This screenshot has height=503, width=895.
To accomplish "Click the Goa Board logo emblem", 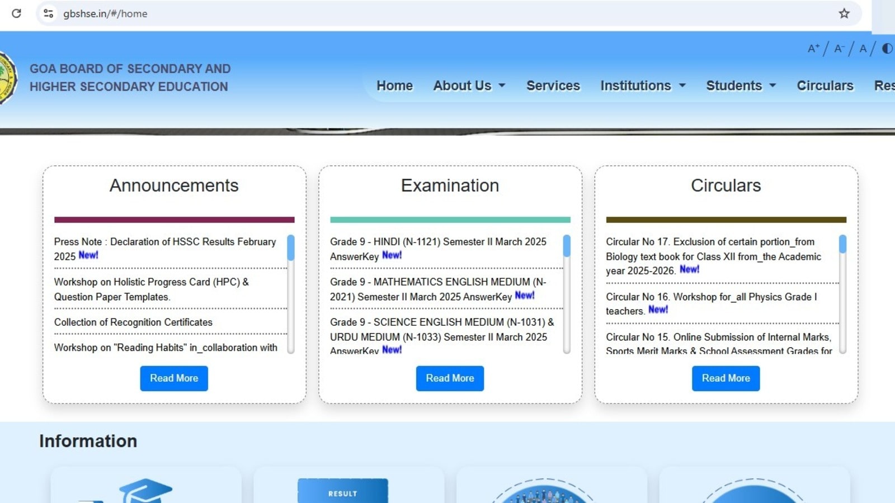I will (7, 78).
